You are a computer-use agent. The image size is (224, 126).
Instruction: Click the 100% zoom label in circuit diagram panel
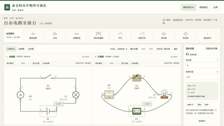point(23,63)
